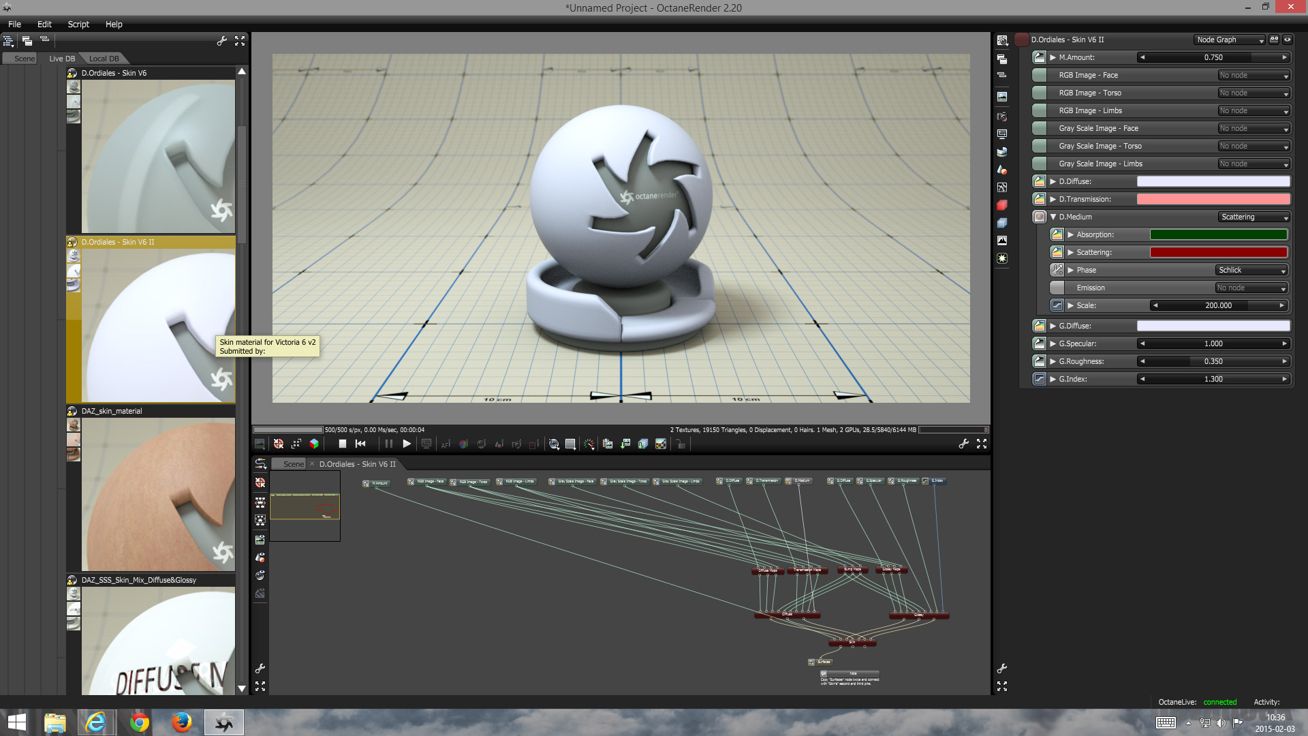
Task: Open the Script menu
Action: [x=78, y=24]
